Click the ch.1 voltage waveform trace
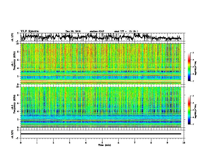The height and width of the screenshot is (160, 207). pos(101,37)
